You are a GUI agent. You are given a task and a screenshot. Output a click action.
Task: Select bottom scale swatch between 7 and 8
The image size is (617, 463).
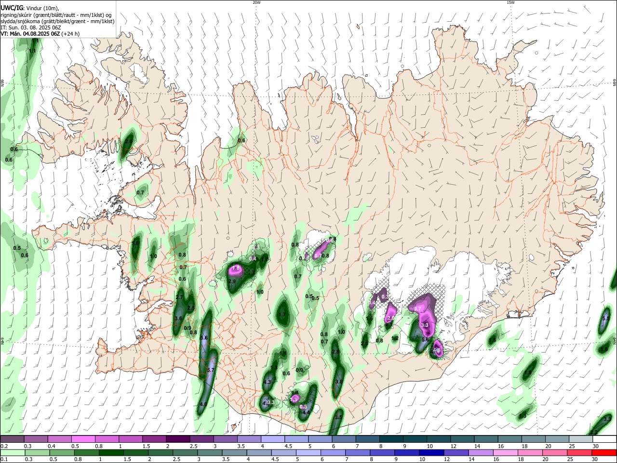click(x=357, y=452)
